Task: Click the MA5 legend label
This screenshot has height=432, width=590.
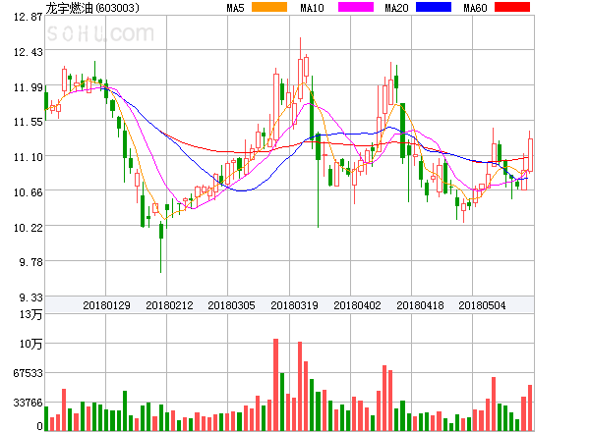Action: pyautogui.click(x=235, y=8)
